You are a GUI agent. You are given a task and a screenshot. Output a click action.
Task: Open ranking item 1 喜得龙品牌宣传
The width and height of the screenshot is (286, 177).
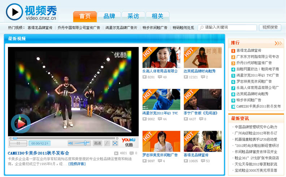click(x=248, y=51)
